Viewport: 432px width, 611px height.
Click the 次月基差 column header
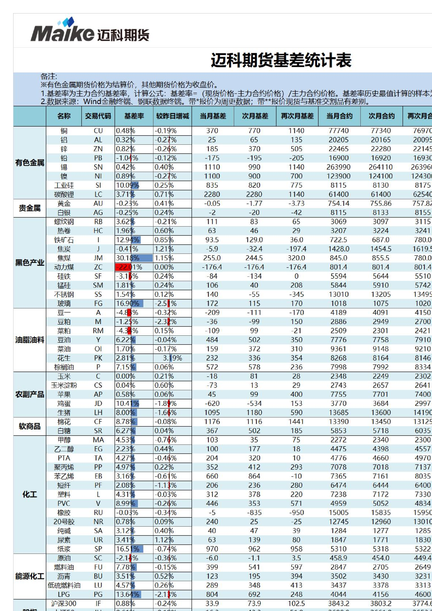pyautogui.click(x=255, y=116)
